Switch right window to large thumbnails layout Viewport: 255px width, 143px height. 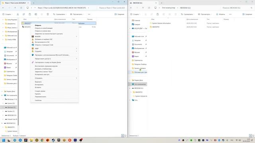coord(253,136)
